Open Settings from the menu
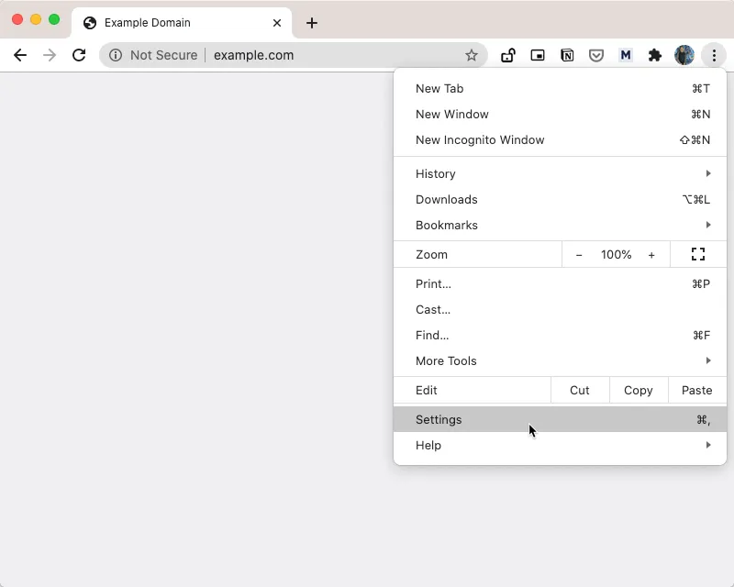 coord(439,419)
